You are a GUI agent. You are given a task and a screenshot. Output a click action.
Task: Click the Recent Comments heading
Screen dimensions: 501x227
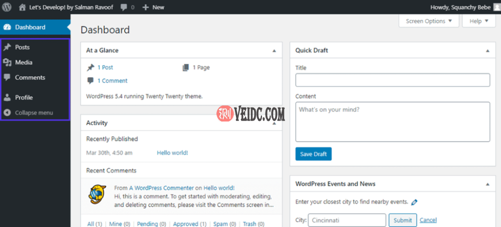point(111,170)
